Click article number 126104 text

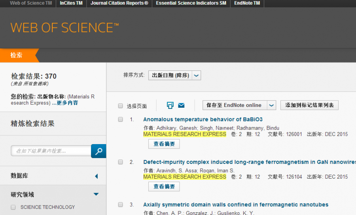click(294, 177)
